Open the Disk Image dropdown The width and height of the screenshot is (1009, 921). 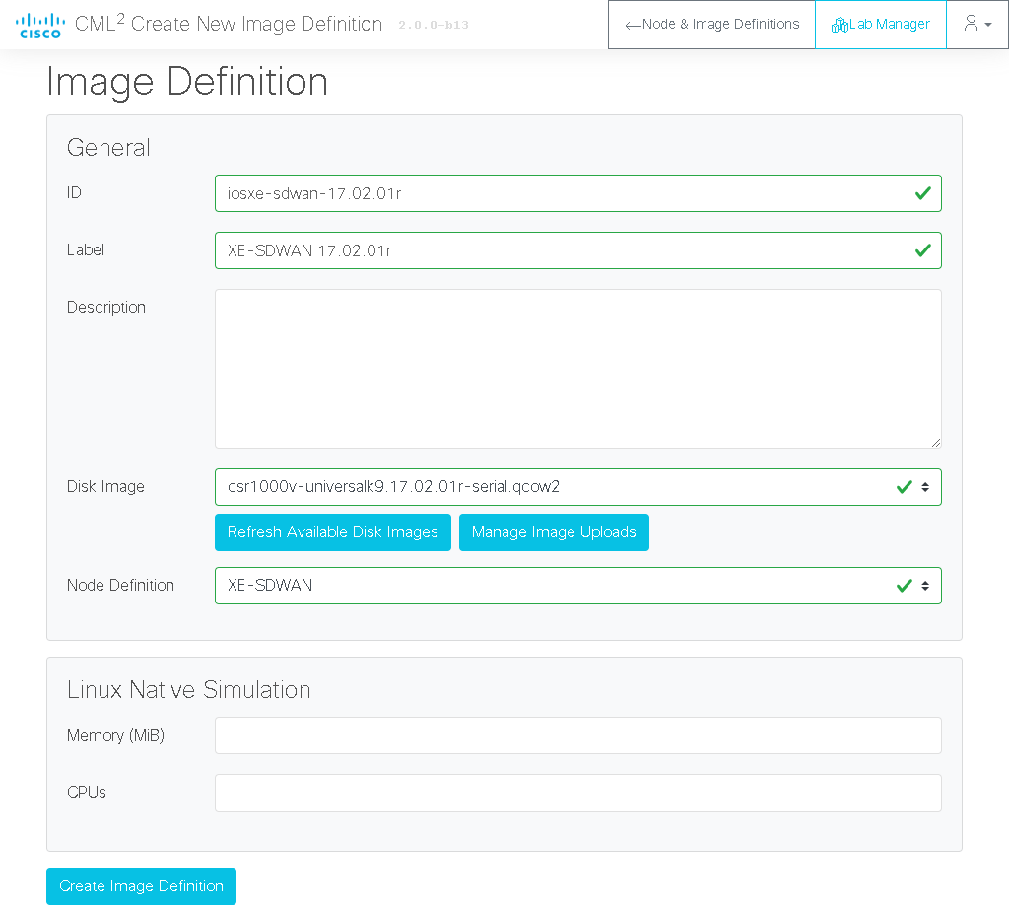coord(577,487)
